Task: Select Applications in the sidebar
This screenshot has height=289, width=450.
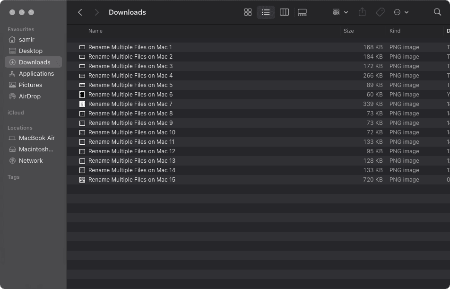Action: 36,73
